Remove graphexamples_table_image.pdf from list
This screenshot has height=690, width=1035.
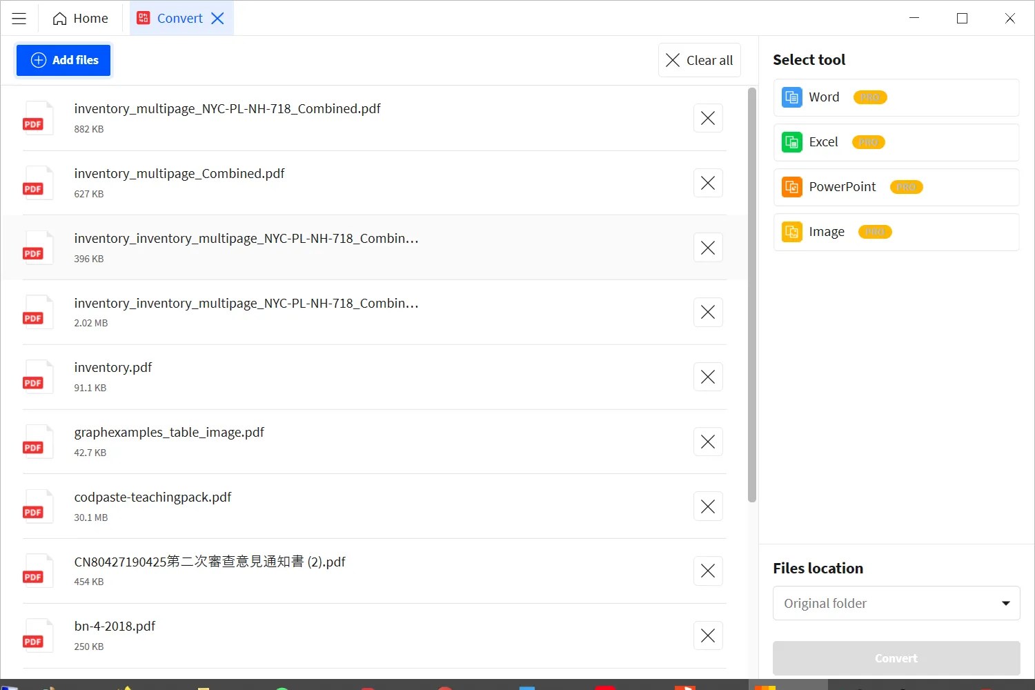(x=708, y=442)
